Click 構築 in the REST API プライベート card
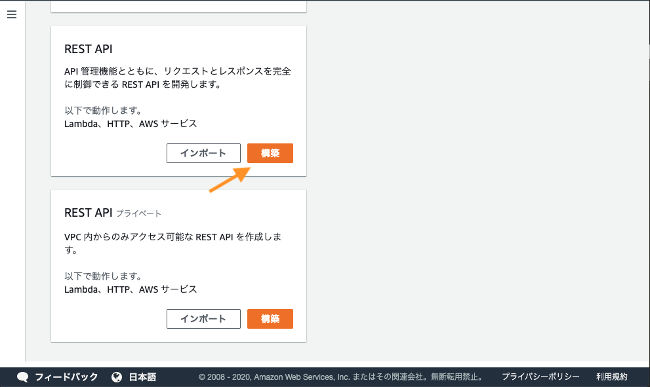Screen dimensions: 650x387 [x=270, y=319]
